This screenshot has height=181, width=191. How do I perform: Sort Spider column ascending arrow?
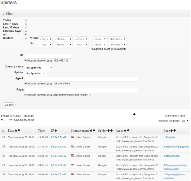point(109,131)
